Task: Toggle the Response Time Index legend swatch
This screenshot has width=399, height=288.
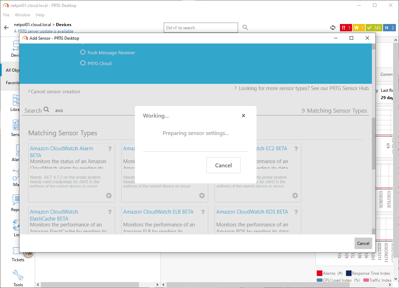Action: [x=349, y=273]
